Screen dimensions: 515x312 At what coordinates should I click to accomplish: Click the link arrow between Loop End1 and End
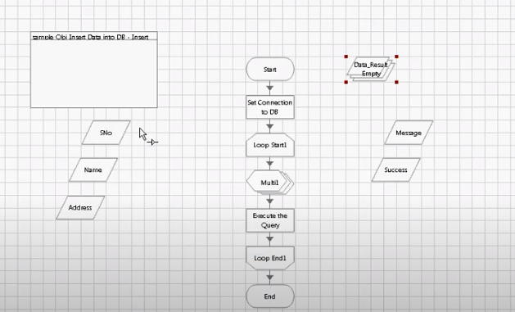[270, 277]
